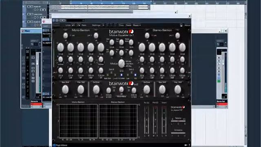Open the About page
261x147 pixels.
click(x=187, y=25)
